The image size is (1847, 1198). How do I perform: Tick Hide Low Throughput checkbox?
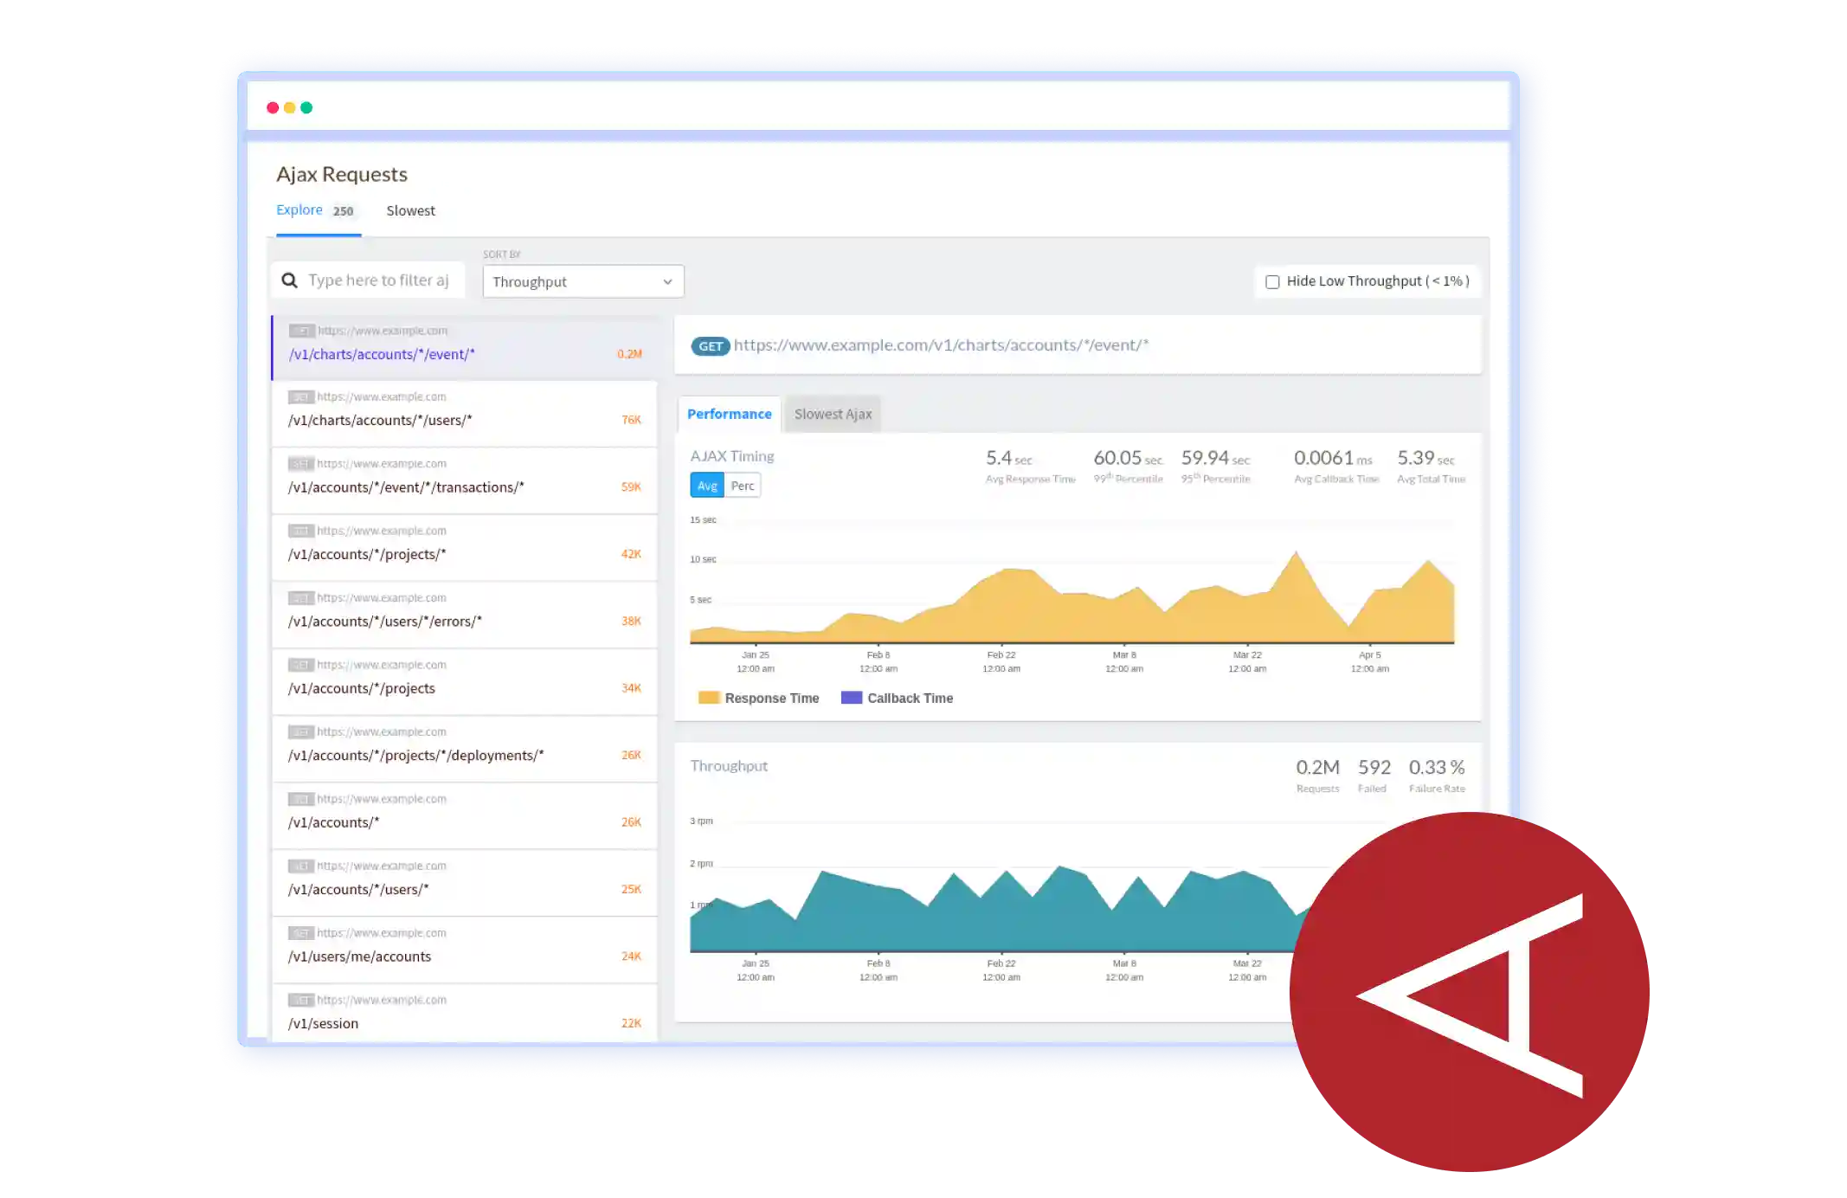(x=1272, y=281)
